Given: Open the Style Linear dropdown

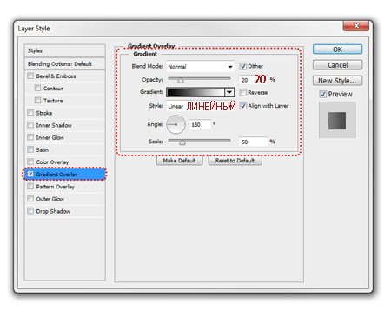Looking at the screenshot, I should click(x=201, y=106).
